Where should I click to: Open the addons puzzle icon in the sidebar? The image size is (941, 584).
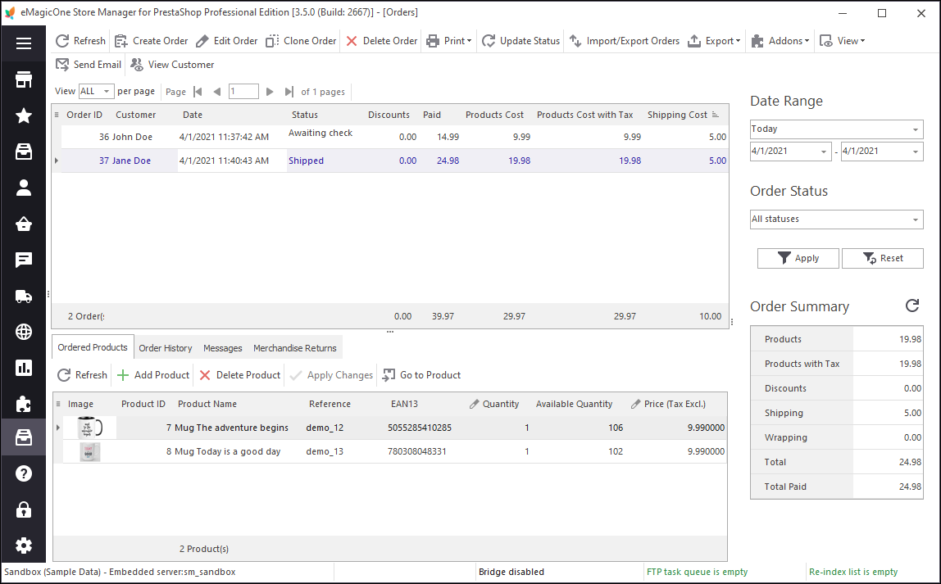coord(24,404)
